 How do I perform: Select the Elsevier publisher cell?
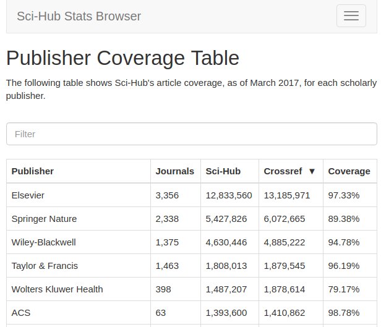[x=79, y=195]
